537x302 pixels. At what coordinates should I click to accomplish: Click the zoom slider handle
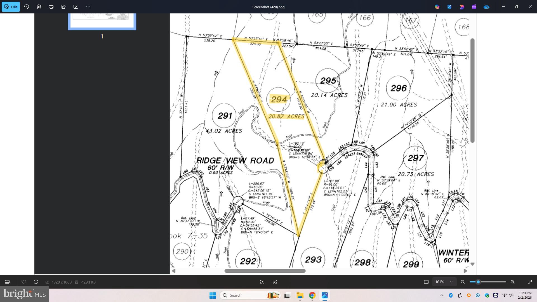pyautogui.click(x=478, y=282)
